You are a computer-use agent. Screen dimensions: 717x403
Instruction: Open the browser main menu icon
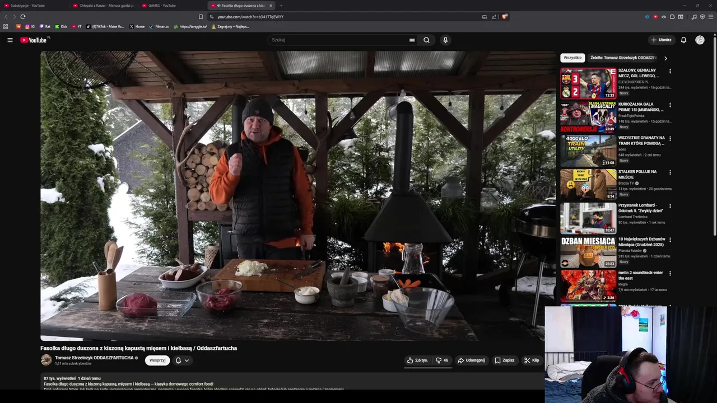click(x=711, y=17)
